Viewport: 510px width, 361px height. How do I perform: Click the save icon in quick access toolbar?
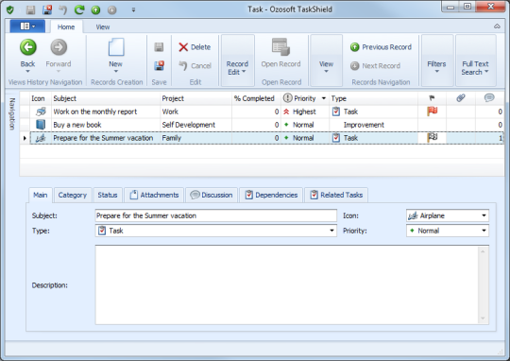point(30,9)
